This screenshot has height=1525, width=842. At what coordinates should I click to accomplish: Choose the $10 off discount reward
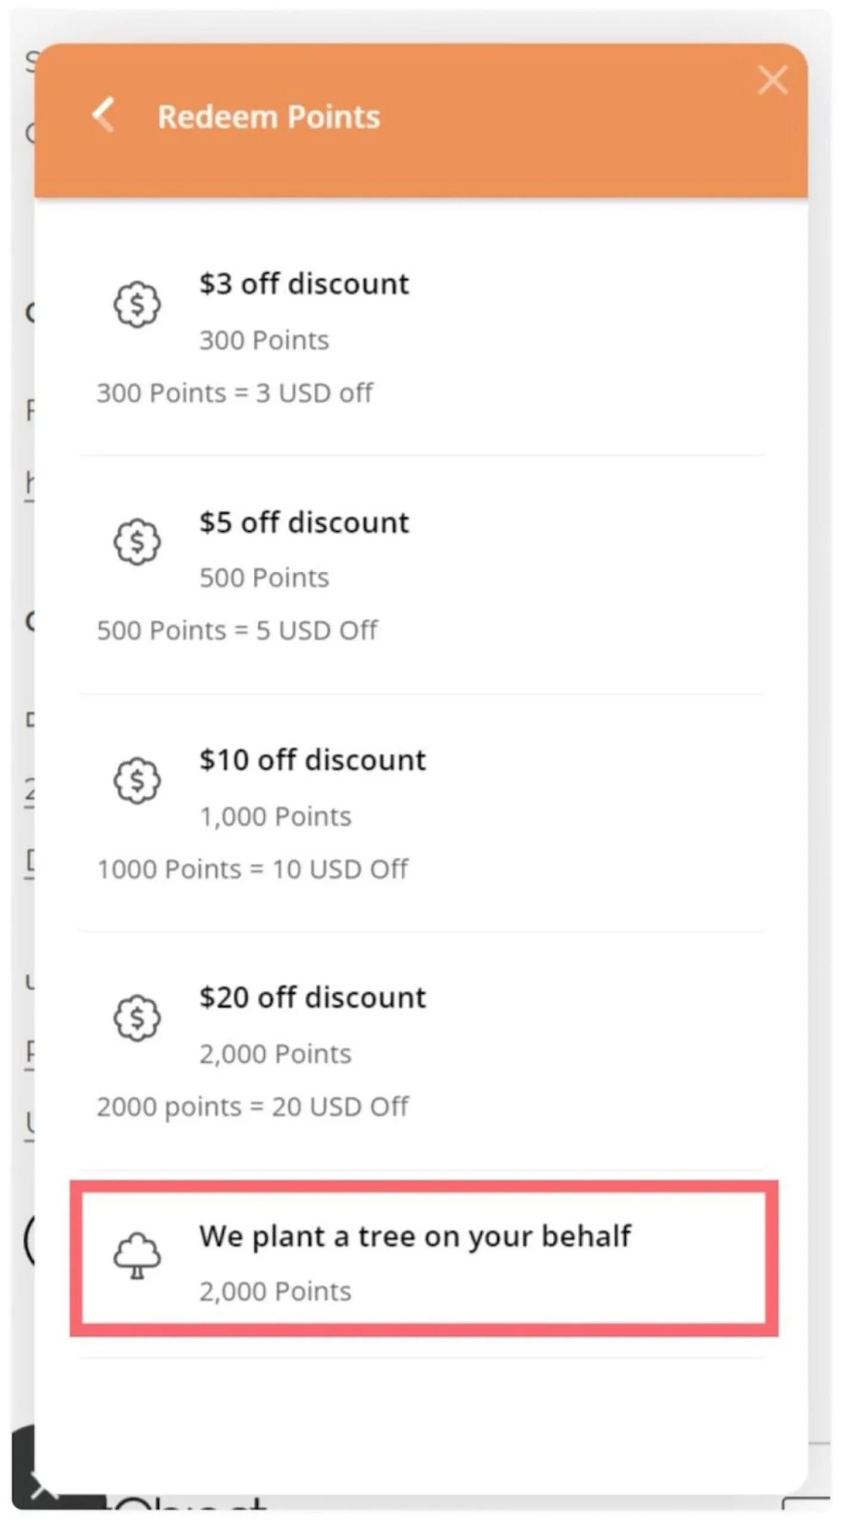pos(312,760)
